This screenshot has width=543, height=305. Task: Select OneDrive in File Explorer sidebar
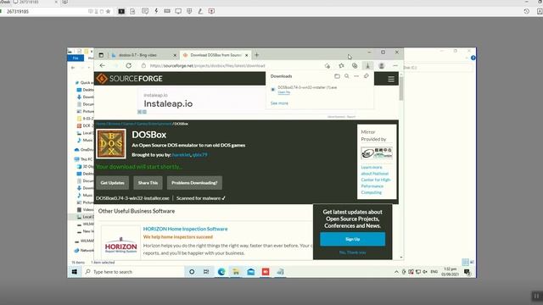(84, 150)
